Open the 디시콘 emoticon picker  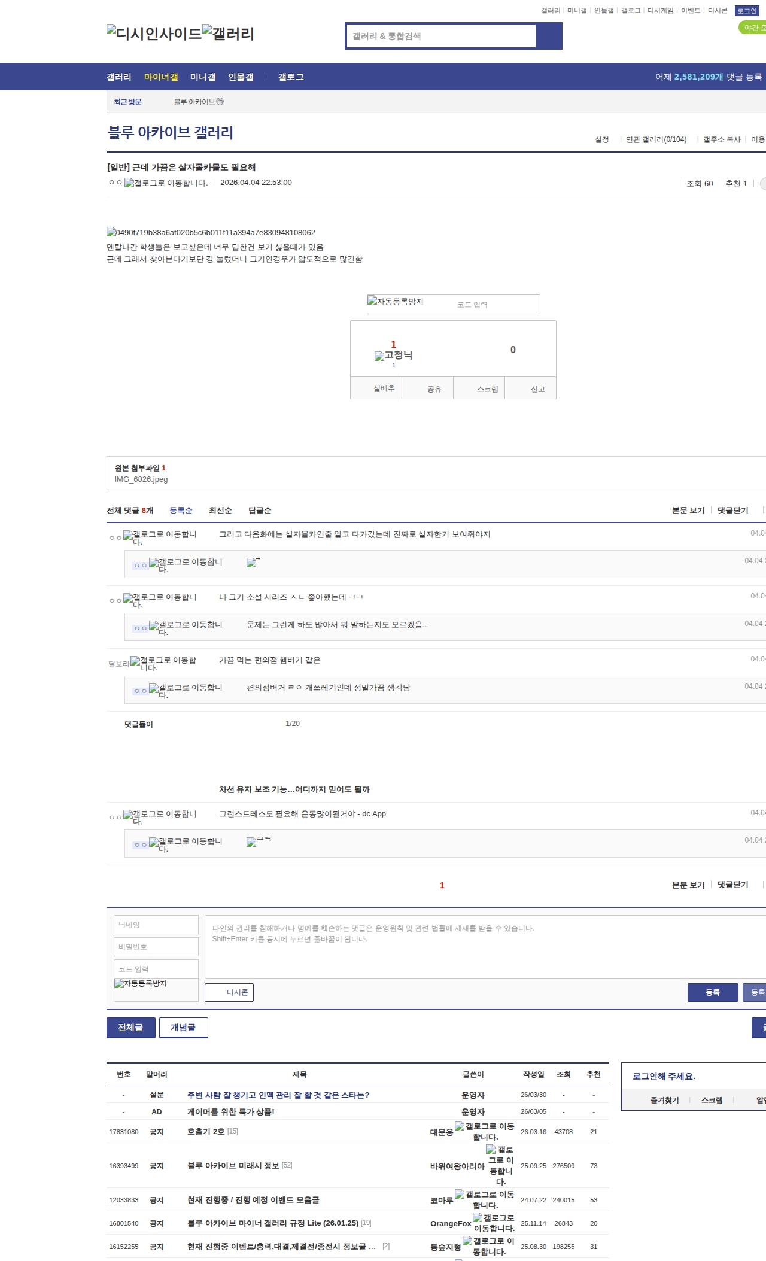tap(229, 992)
